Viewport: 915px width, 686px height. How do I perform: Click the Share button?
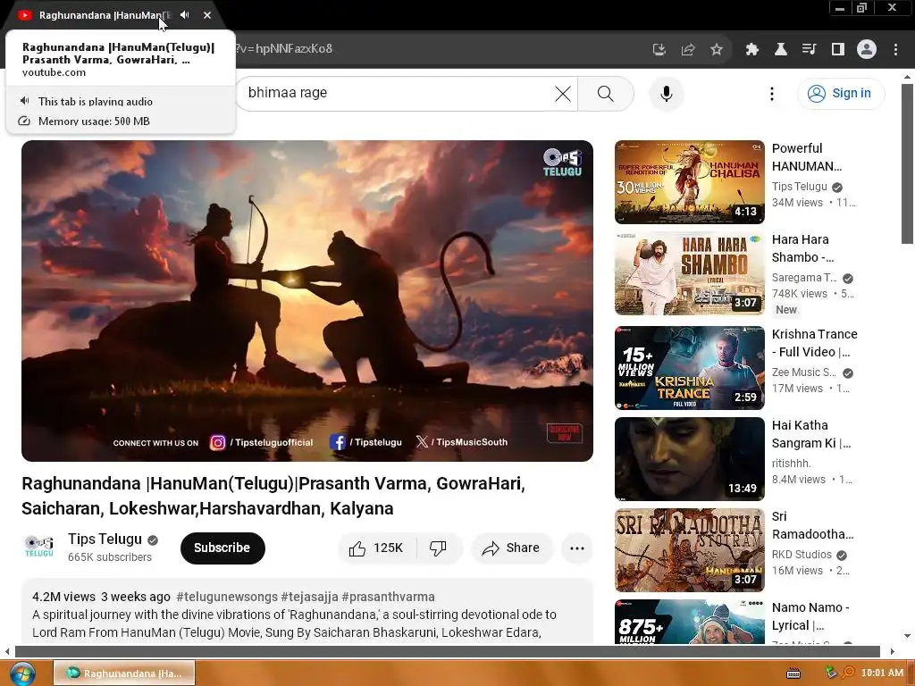[x=511, y=548]
